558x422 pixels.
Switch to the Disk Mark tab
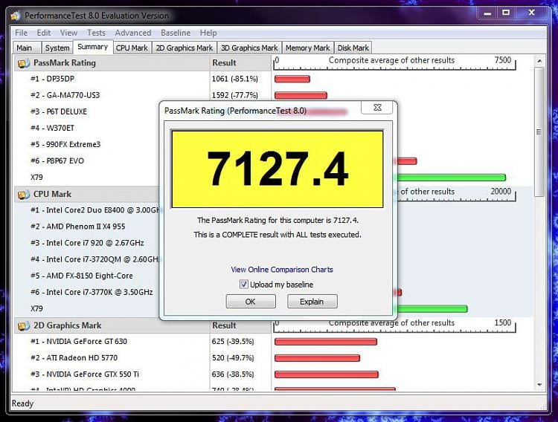coord(353,48)
